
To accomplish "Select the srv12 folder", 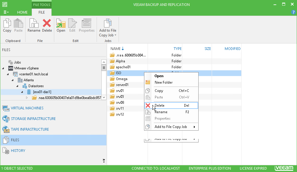I will click(120, 114).
